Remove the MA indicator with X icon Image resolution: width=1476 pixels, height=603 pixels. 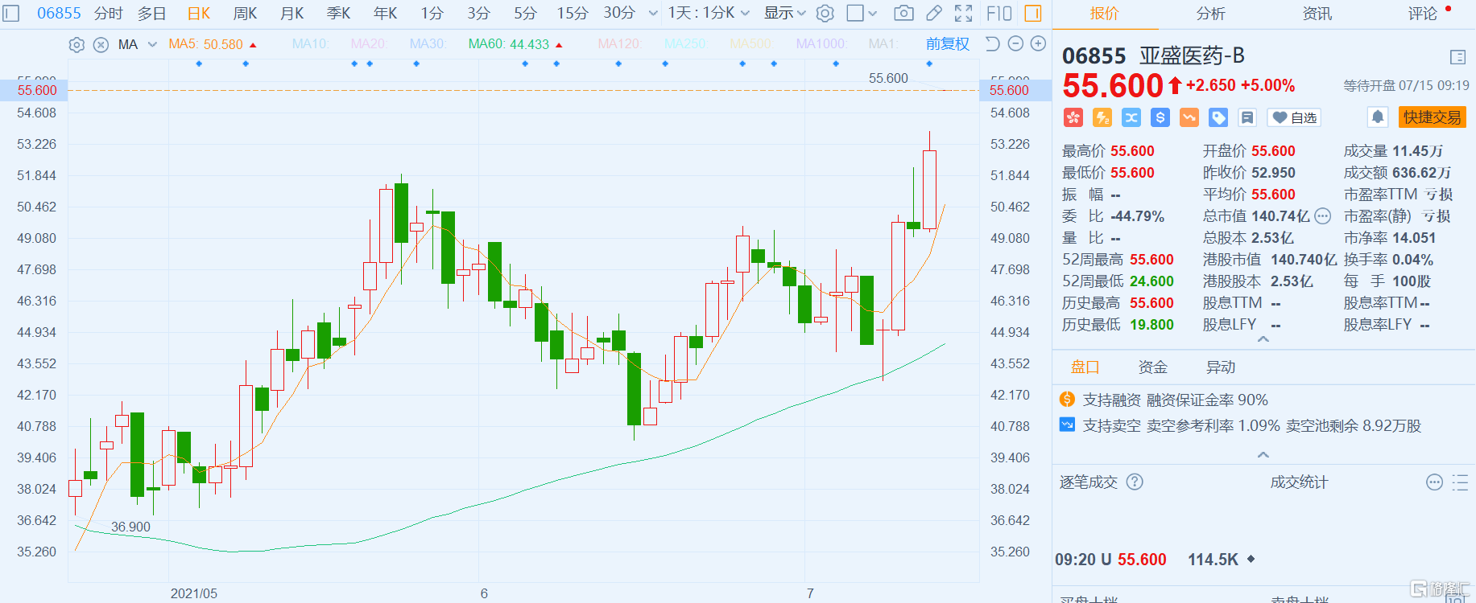tap(101, 45)
